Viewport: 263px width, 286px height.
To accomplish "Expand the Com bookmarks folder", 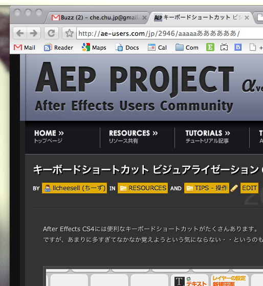I will click(187, 48).
